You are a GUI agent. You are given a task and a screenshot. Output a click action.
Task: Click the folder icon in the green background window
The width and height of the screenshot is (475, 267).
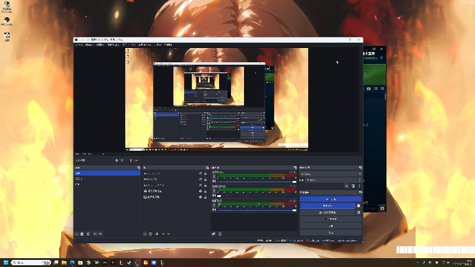tap(369, 88)
